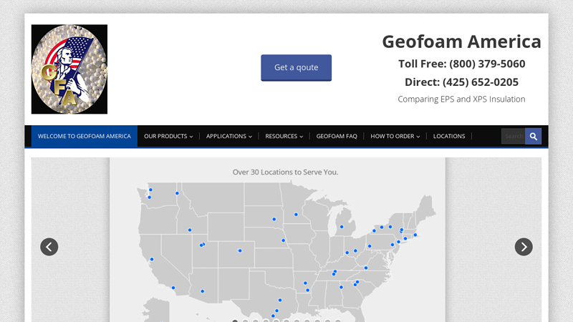
Task: Click the Geofoam America site title
Action: coord(461,42)
